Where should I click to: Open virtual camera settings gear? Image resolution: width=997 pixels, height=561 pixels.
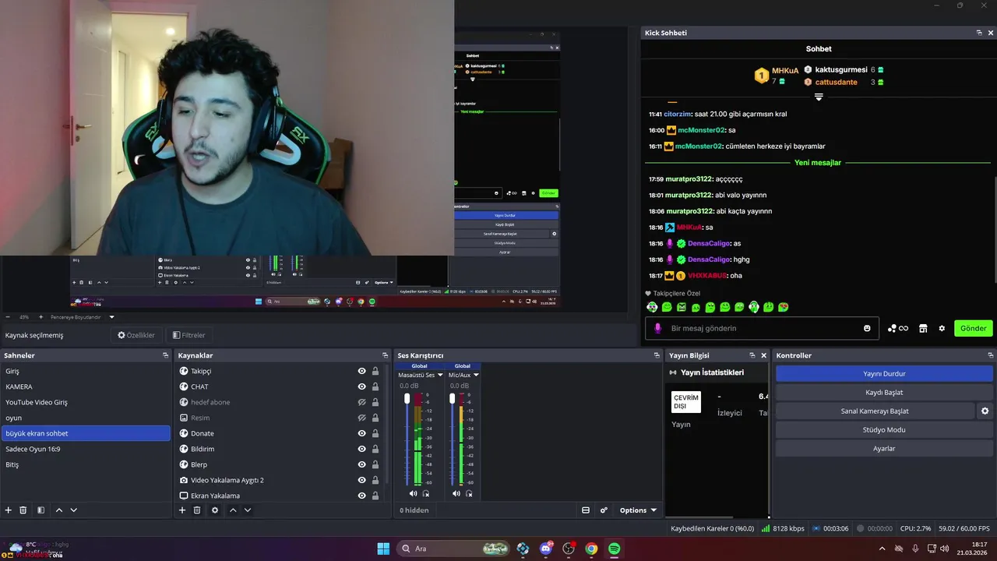[985, 411]
